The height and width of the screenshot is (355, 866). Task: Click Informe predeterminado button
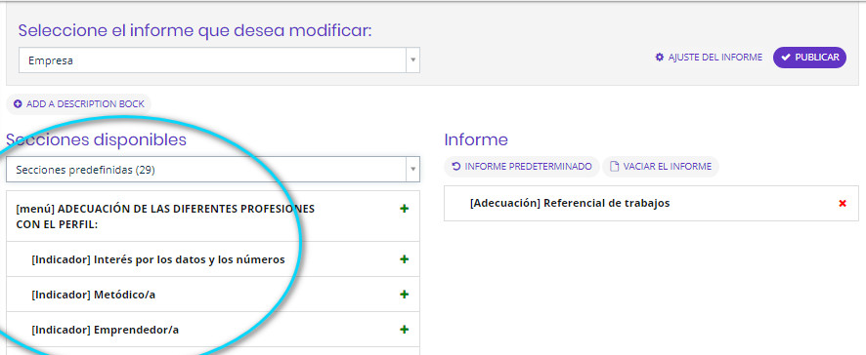pos(521,167)
